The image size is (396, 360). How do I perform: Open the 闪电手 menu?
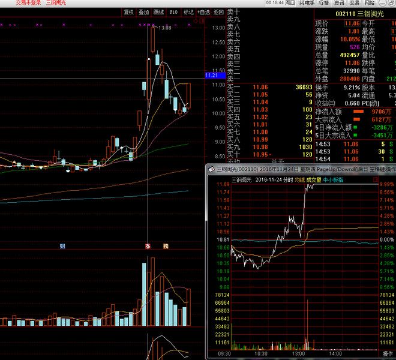click(x=307, y=3)
